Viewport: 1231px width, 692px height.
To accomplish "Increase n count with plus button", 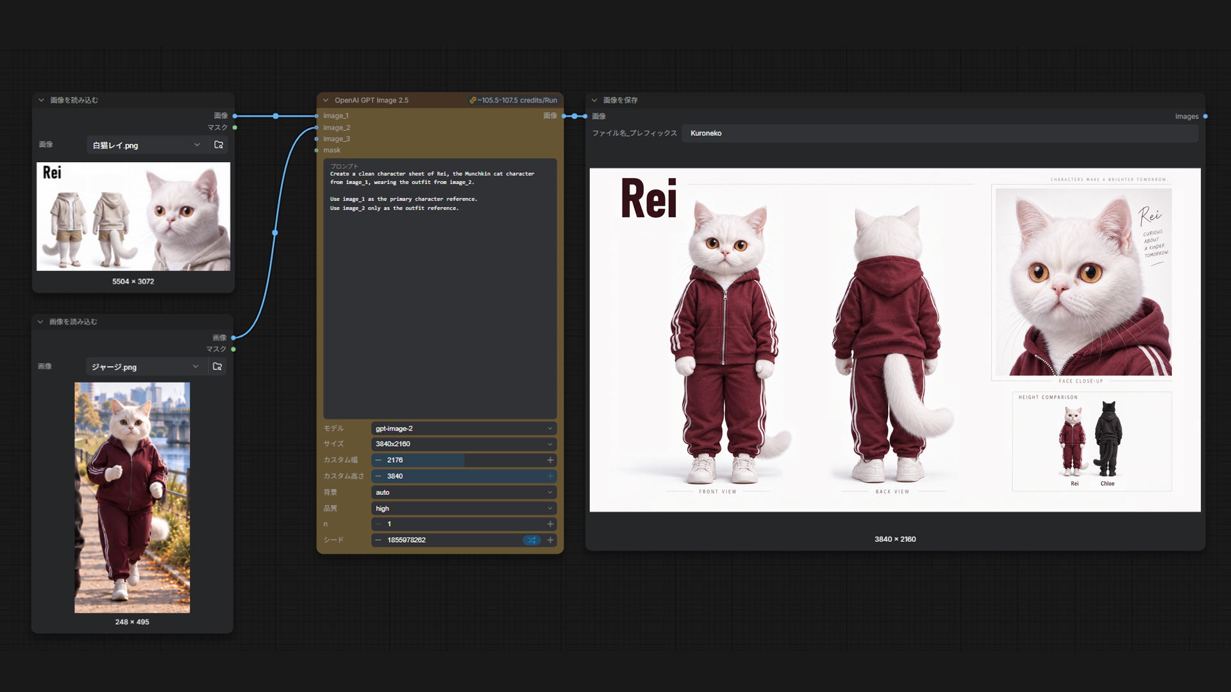I will 550,524.
